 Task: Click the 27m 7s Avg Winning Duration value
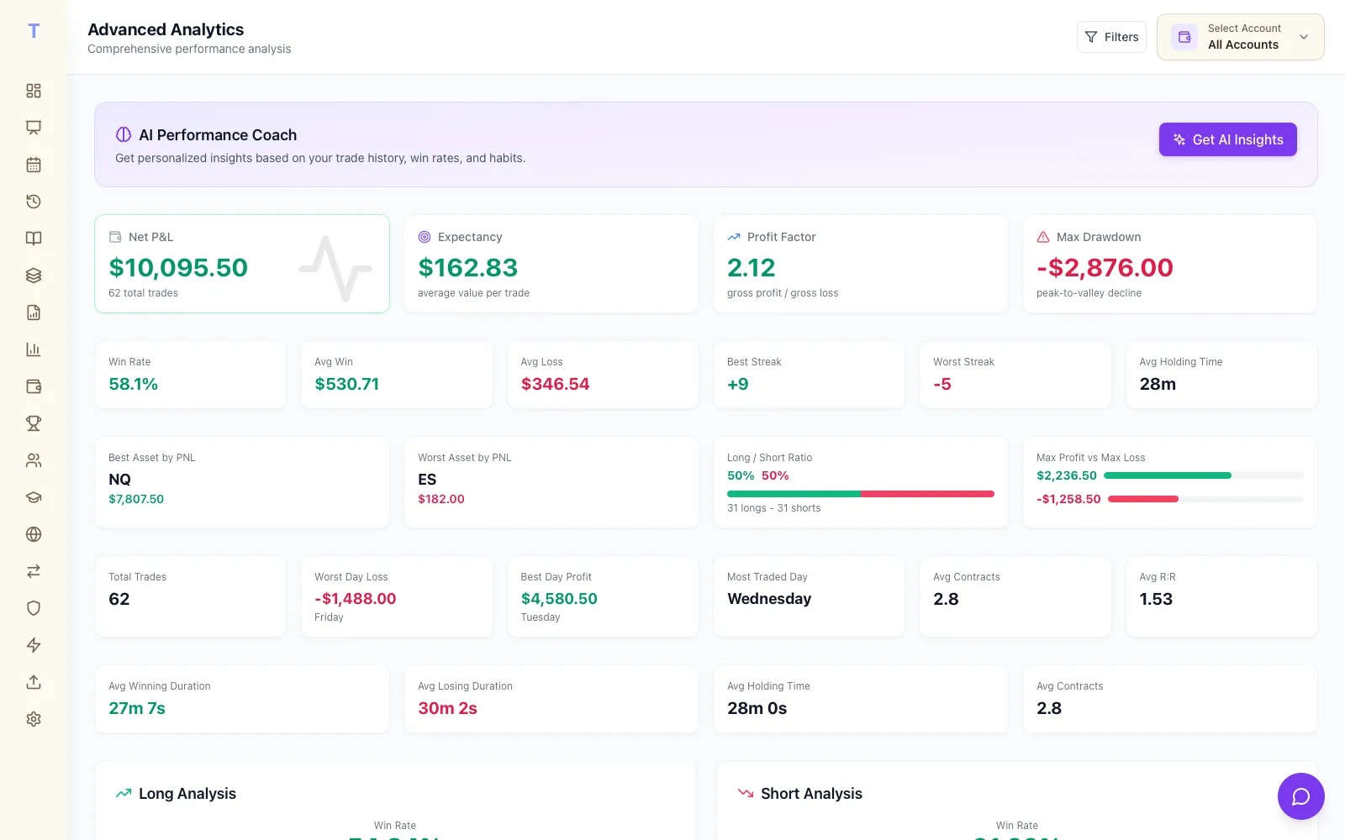click(x=137, y=708)
